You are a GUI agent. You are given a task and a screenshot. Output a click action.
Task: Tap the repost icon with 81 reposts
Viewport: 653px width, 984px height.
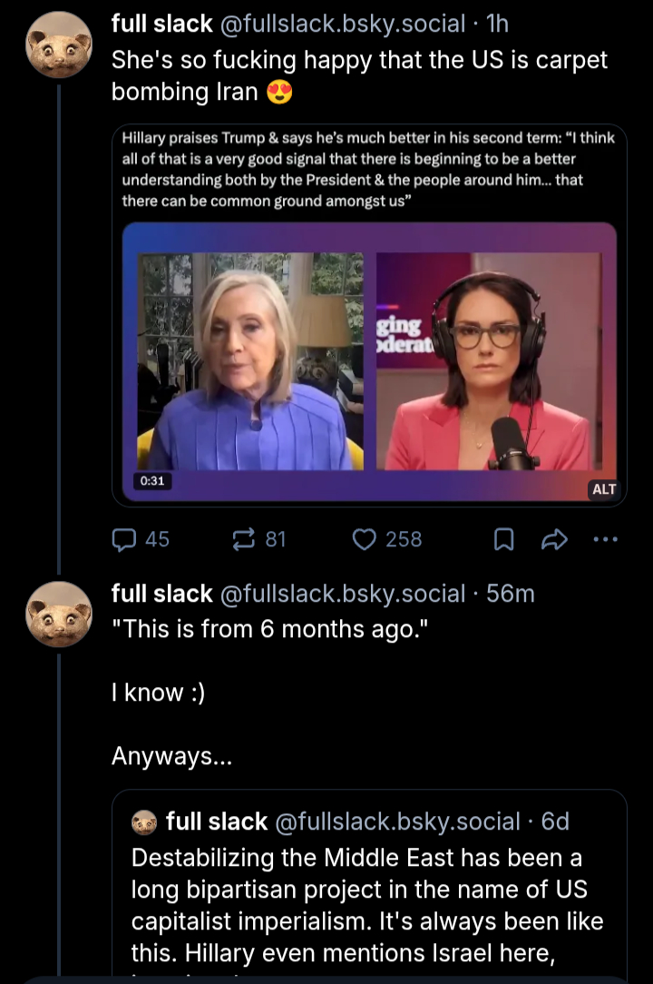245,540
